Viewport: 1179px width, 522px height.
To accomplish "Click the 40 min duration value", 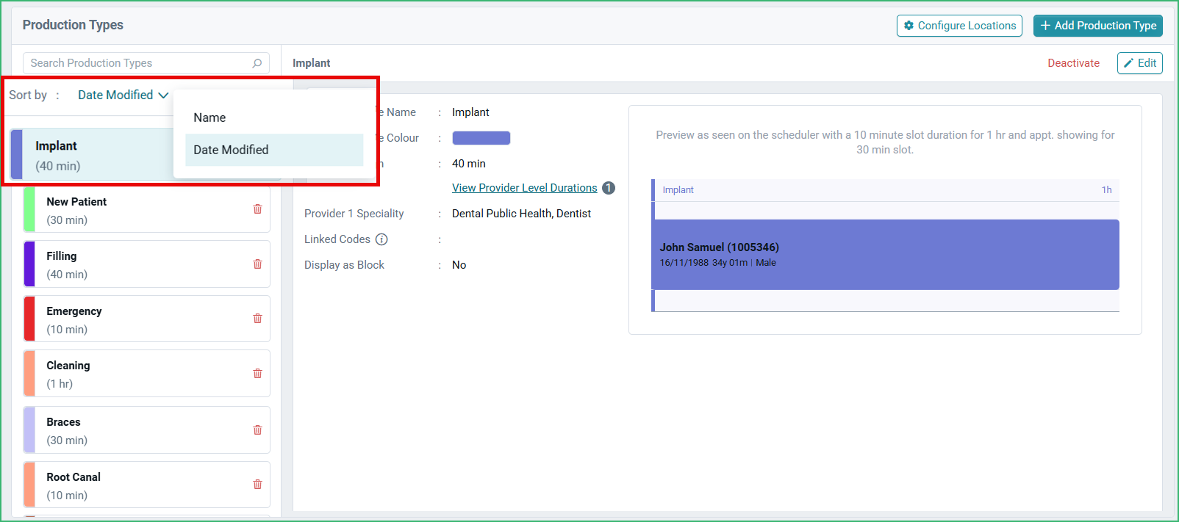I will click(x=468, y=164).
